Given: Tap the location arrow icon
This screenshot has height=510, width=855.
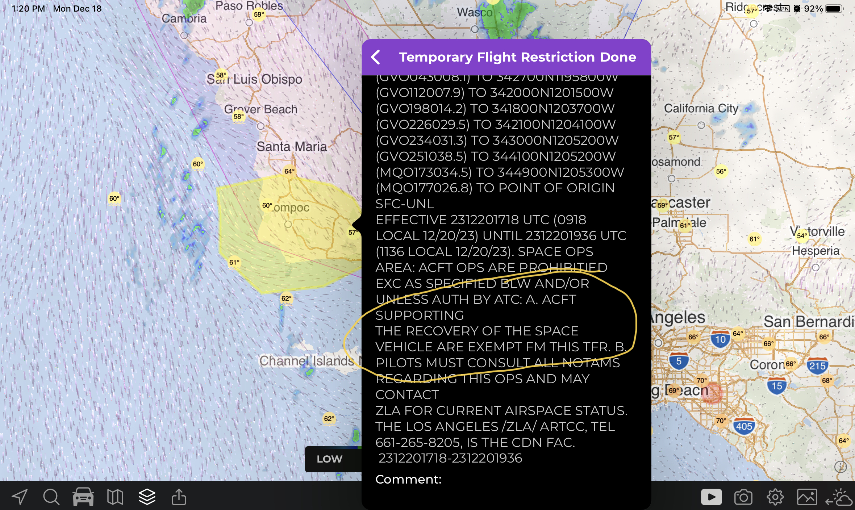Looking at the screenshot, I should click(x=20, y=497).
